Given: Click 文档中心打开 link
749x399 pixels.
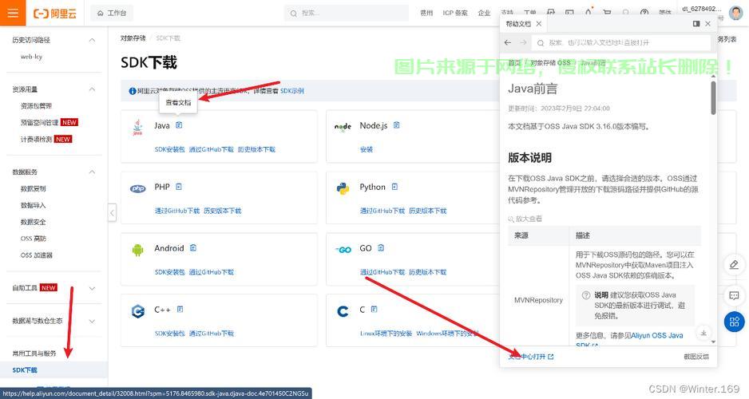Looking at the screenshot, I should [x=531, y=357].
